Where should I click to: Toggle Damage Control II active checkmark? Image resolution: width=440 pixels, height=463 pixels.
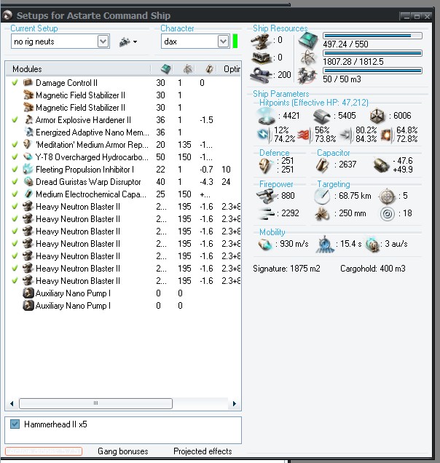tap(15, 83)
